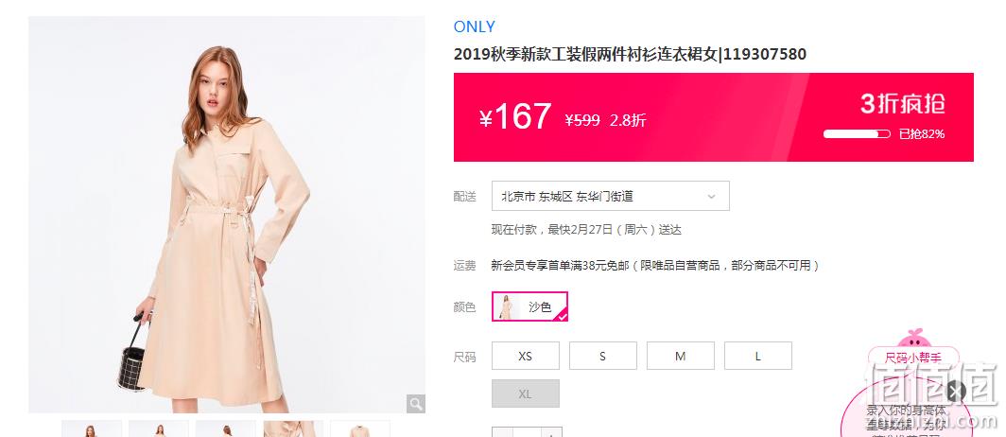View the fourth close-up fabric thumbnail
The width and height of the screenshot is (1006, 437).
tap(293, 428)
